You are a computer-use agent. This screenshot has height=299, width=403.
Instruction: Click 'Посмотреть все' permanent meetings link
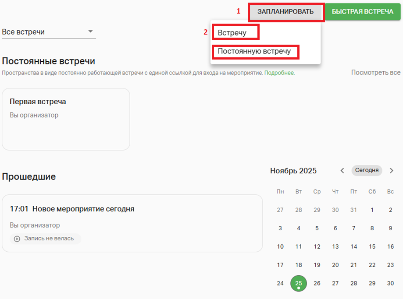[376, 73]
